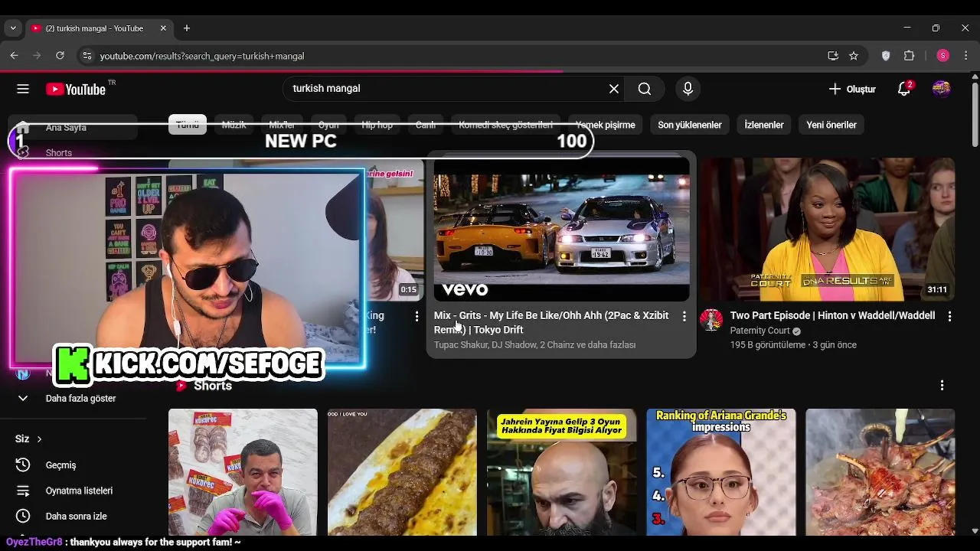Open options menu for the 0:15 video
Screen dimensions: 980x551
[x=416, y=316]
